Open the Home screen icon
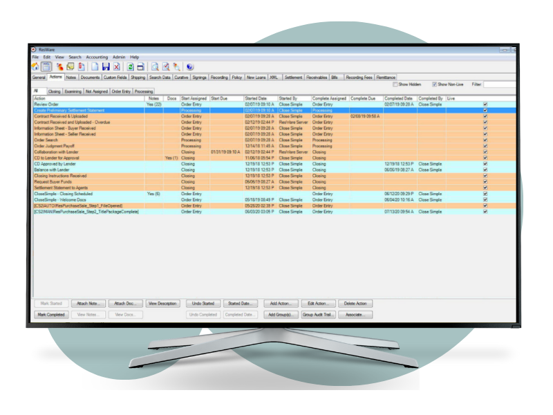The height and width of the screenshot is (415, 553). (x=35, y=65)
